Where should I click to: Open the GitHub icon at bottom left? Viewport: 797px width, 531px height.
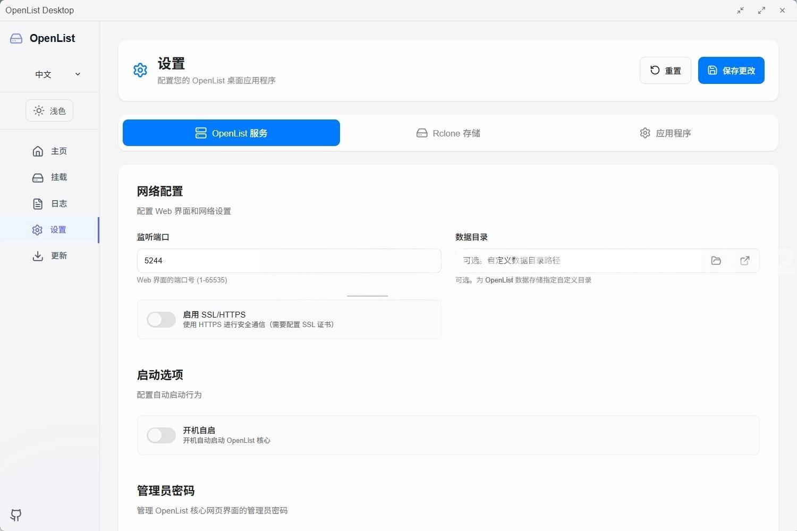point(15,515)
